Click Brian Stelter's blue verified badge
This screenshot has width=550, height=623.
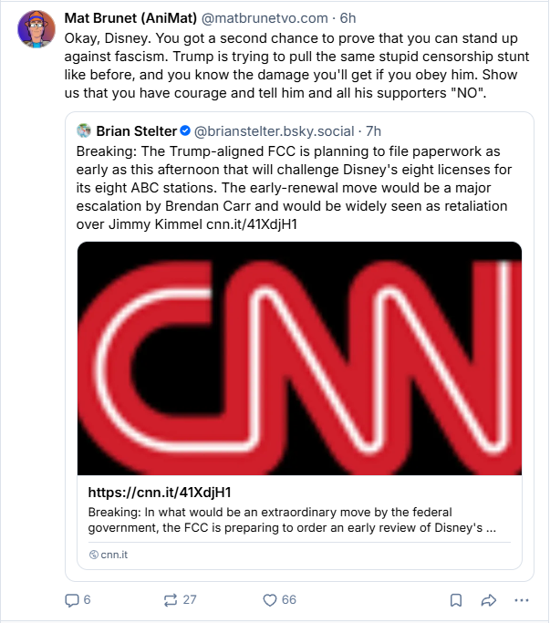click(x=185, y=130)
